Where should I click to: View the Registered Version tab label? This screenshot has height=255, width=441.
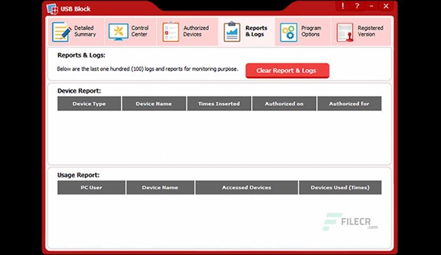(370, 31)
